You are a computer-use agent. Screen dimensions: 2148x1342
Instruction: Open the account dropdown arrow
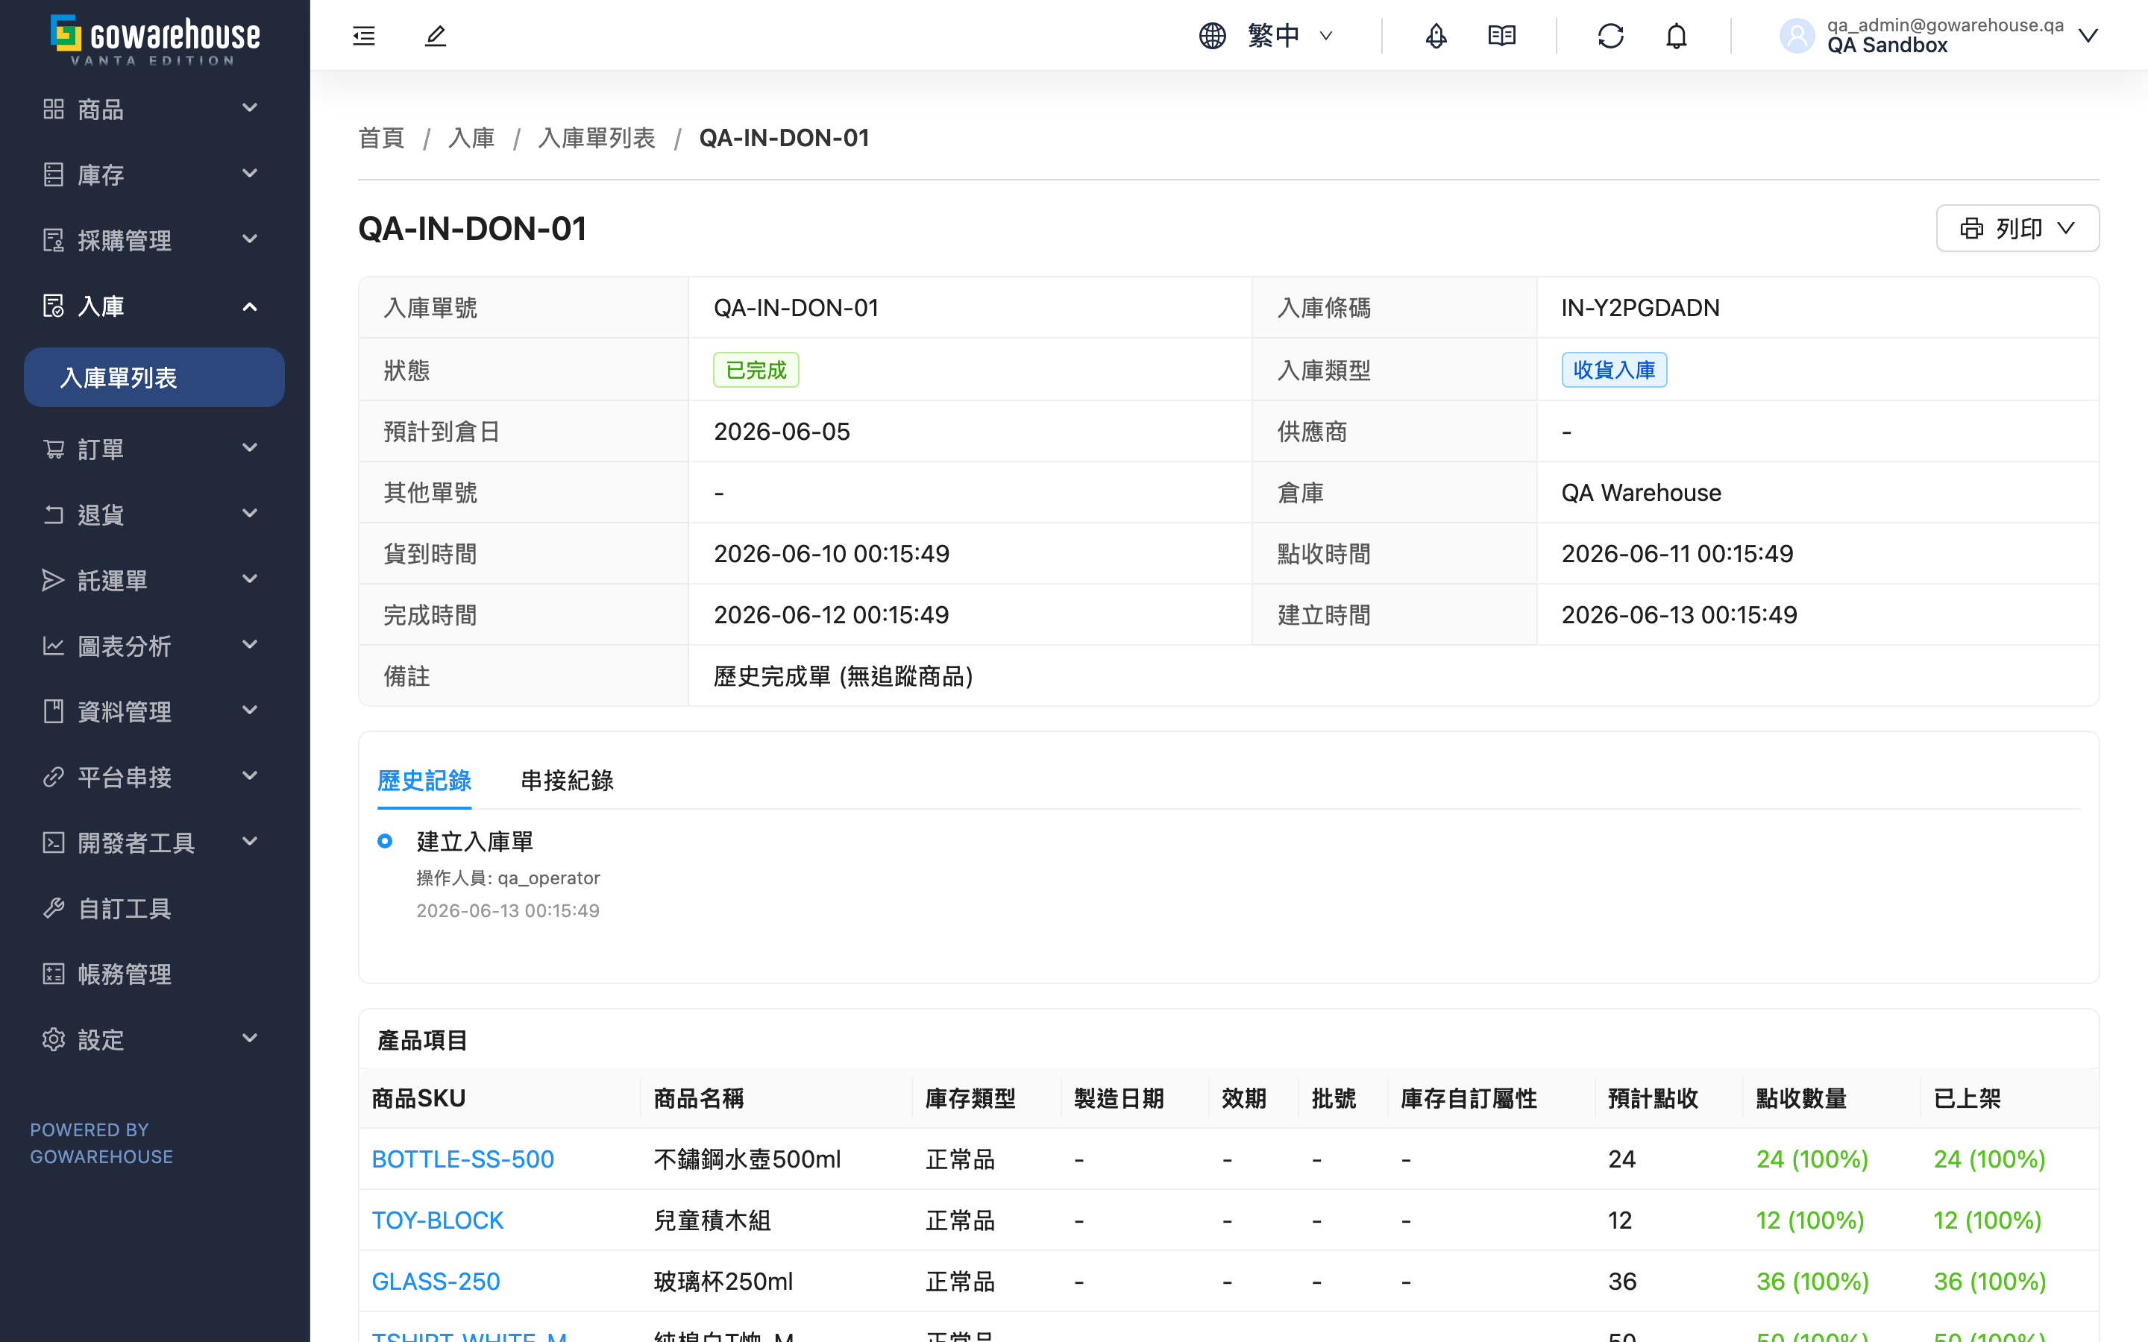(x=2088, y=36)
